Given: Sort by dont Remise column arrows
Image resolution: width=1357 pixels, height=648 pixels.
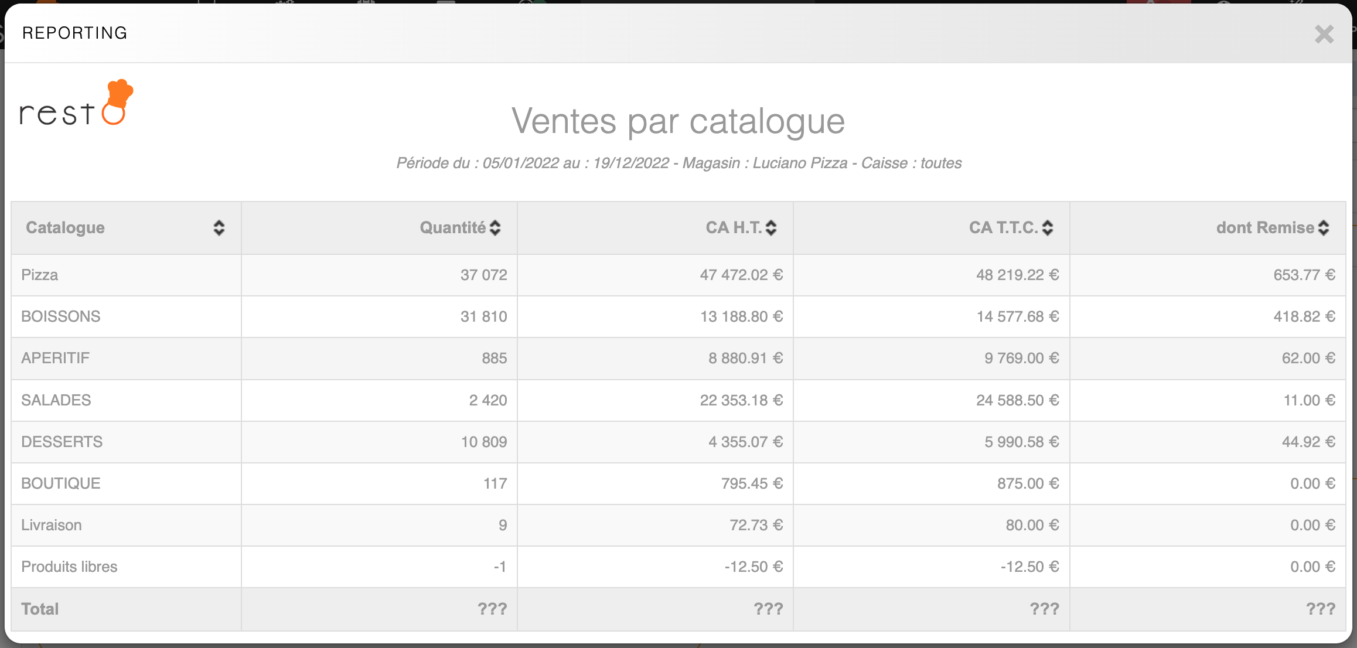Looking at the screenshot, I should [1324, 228].
